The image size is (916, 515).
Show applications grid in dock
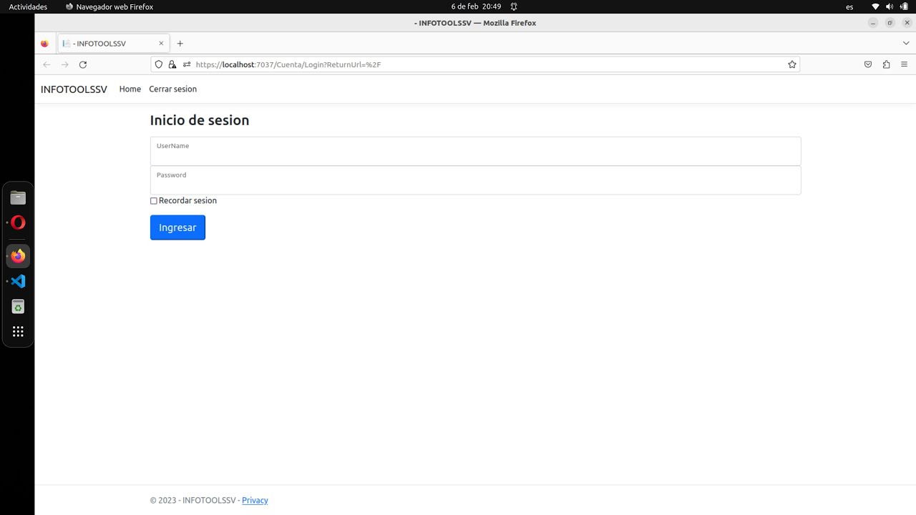click(x=18, y=331)
